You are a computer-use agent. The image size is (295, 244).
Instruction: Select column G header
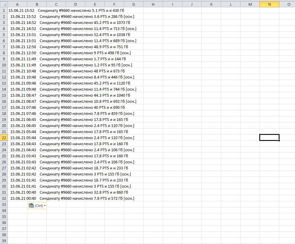(134, 4)
